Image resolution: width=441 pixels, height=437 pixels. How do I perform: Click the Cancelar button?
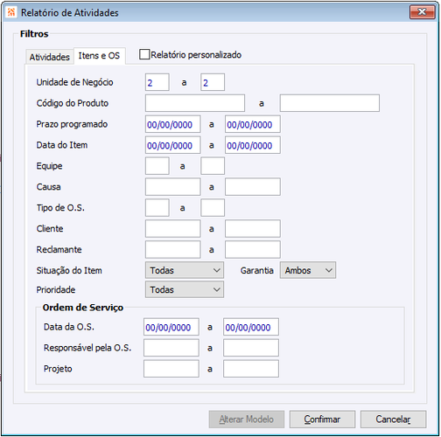[x=393, y=420]
